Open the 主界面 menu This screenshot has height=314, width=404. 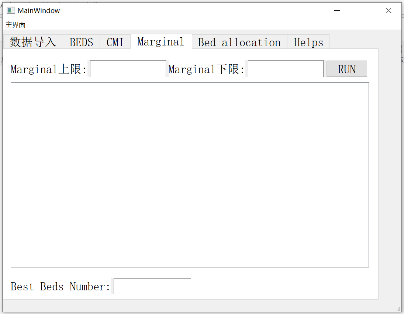15,24
